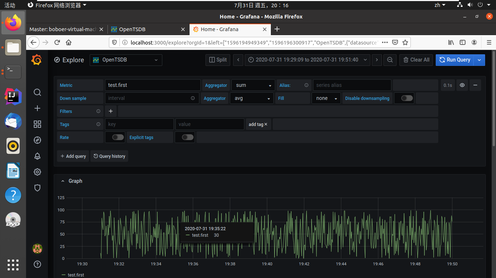
Task: Toggle Explicit tags switch
Action: (x=188, y=137)
